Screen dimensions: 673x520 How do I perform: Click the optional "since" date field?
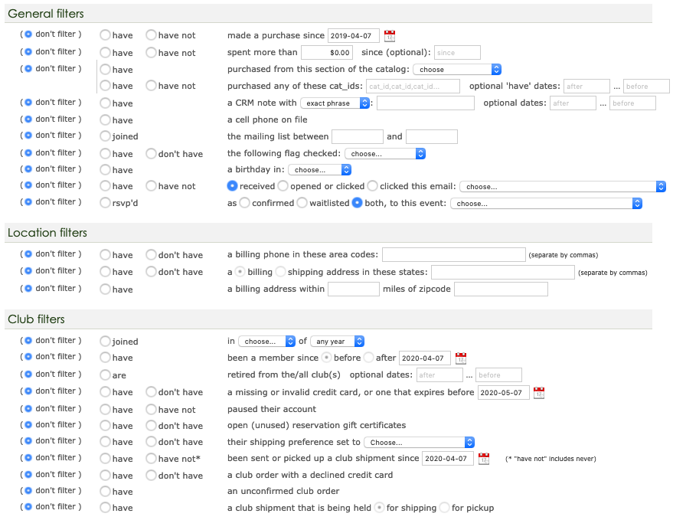click(458, 52)
